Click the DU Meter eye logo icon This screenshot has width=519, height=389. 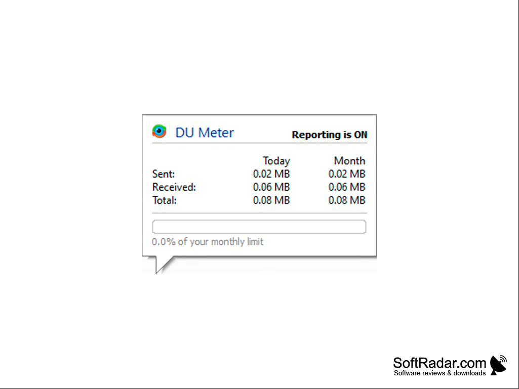click(159, 132)
